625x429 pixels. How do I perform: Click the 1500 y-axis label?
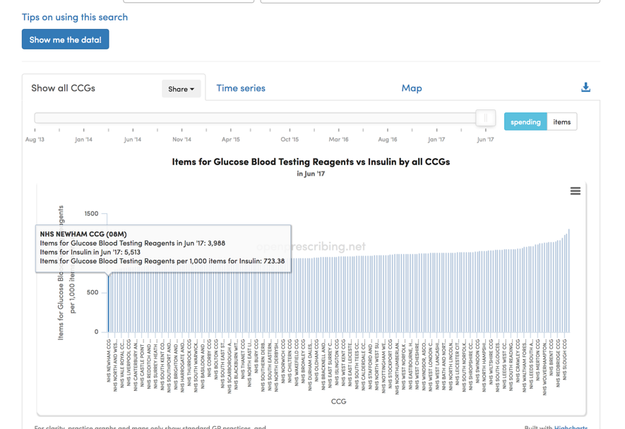91,214
